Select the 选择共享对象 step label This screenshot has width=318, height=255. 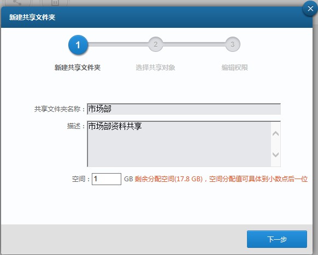(x=155, y=68)
